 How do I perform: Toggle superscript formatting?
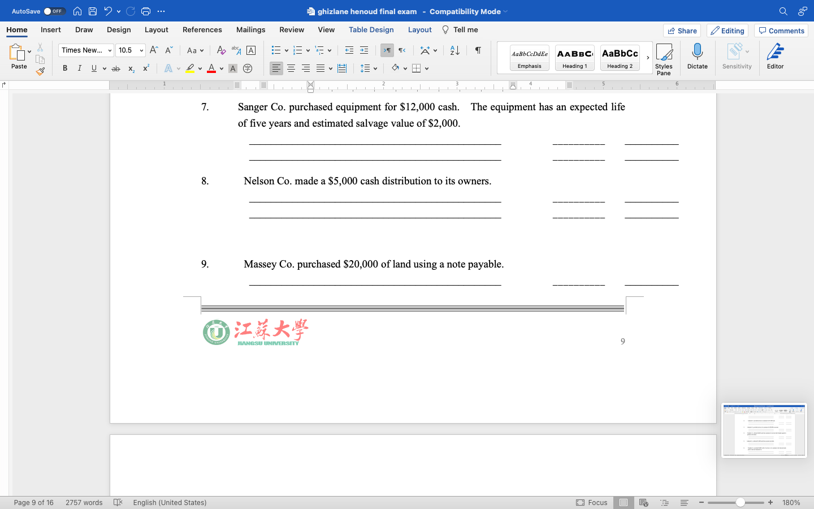(x=146, y=68)
